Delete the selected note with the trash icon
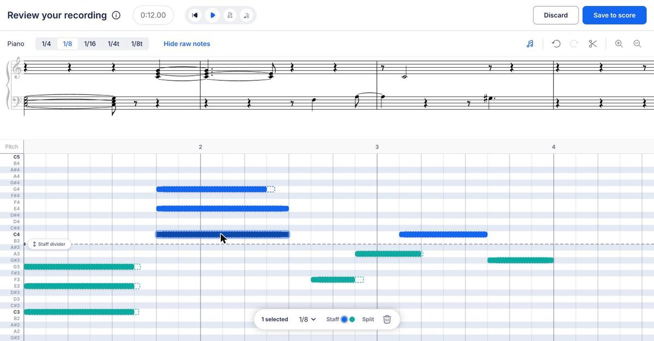 click(387, 319)
